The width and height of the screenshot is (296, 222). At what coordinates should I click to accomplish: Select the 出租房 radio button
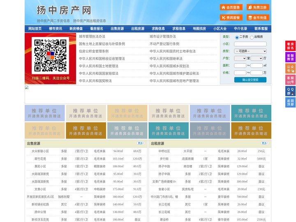[x=252, y=37]
